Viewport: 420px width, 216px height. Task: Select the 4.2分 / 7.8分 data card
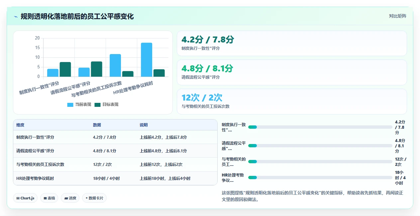[x=292, y=43]
